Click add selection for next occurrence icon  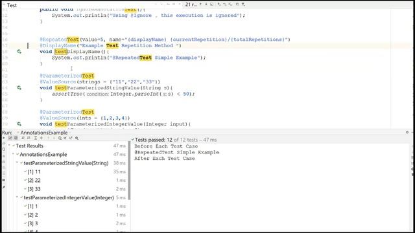click(219, 5)
